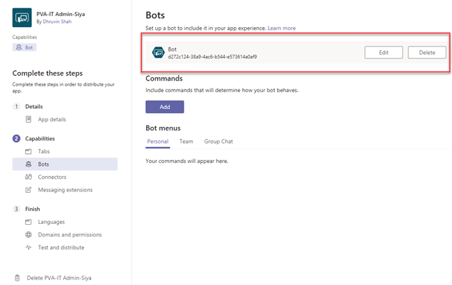Click the Details step heading
452x285 pixels.
34,106
